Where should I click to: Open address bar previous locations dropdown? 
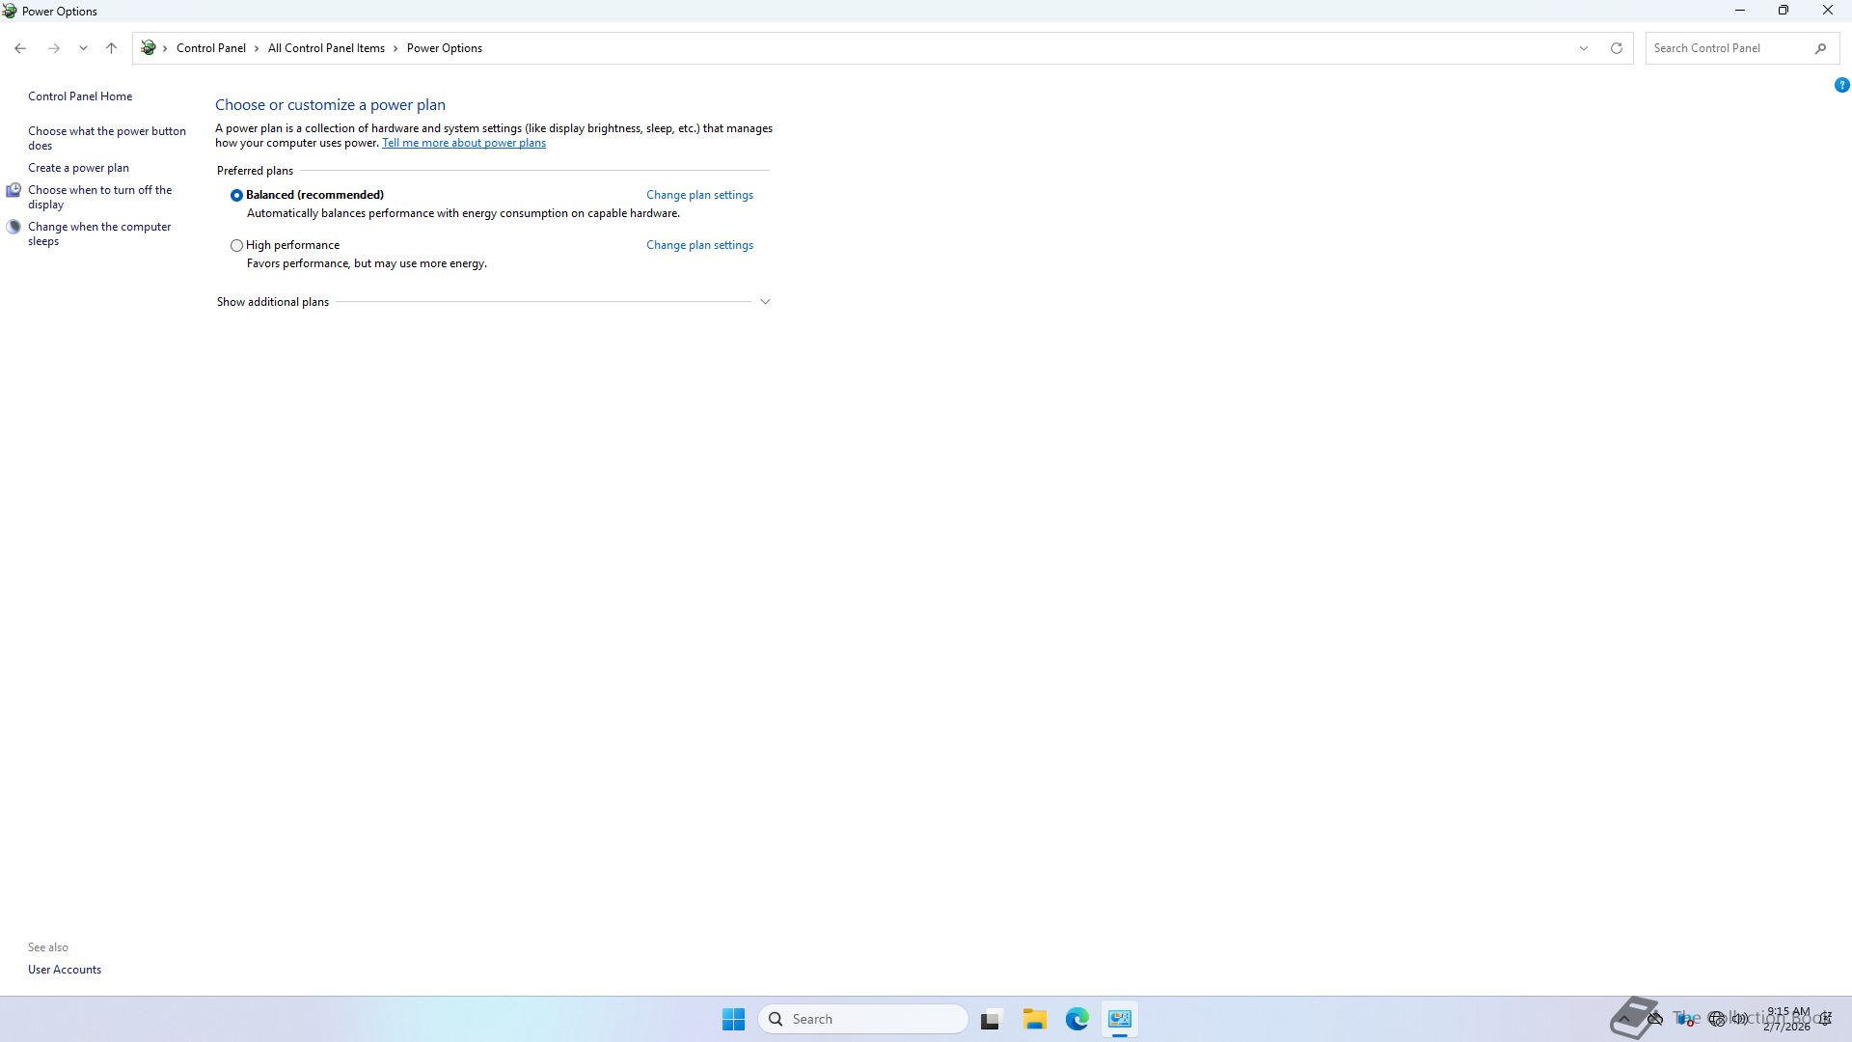coord(1583,48)
